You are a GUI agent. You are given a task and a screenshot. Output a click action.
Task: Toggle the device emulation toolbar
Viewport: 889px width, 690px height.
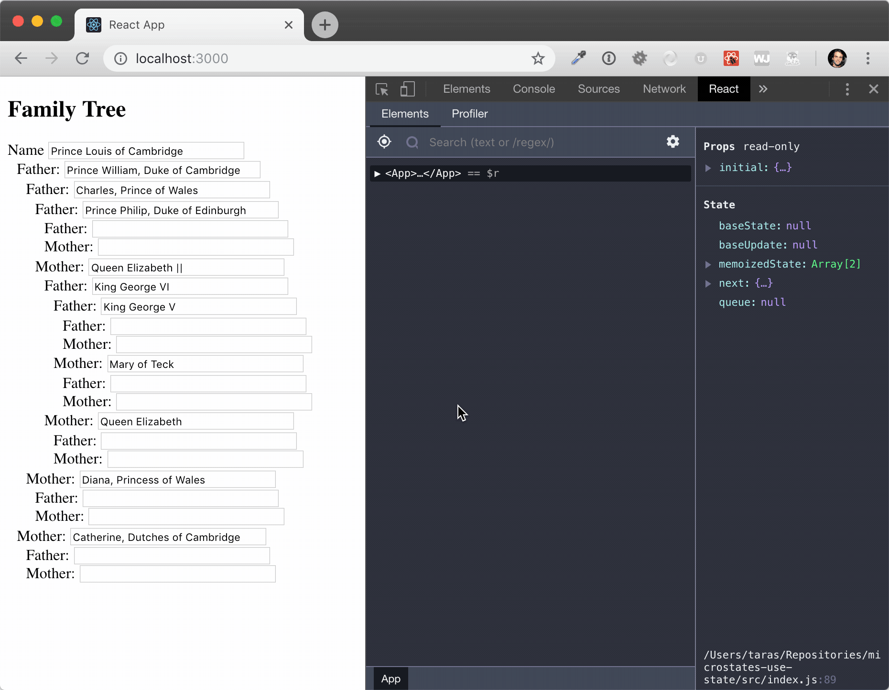407,89
